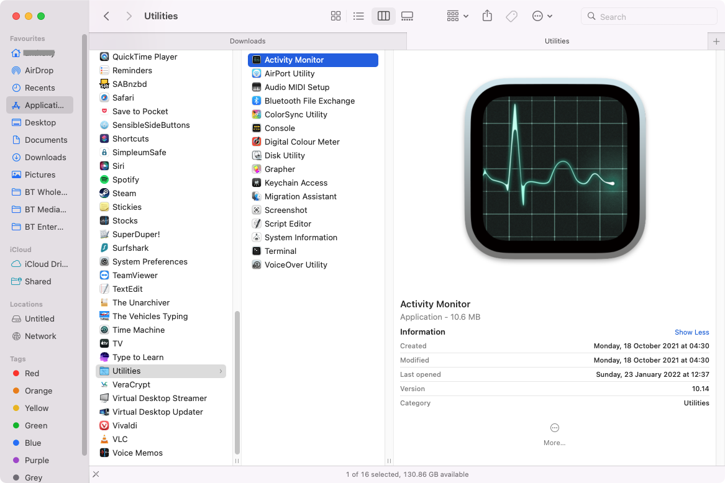Select the Activity Monitor row
Image resolution: width=725 pixels, height=483 pixels.
[313, 60]
